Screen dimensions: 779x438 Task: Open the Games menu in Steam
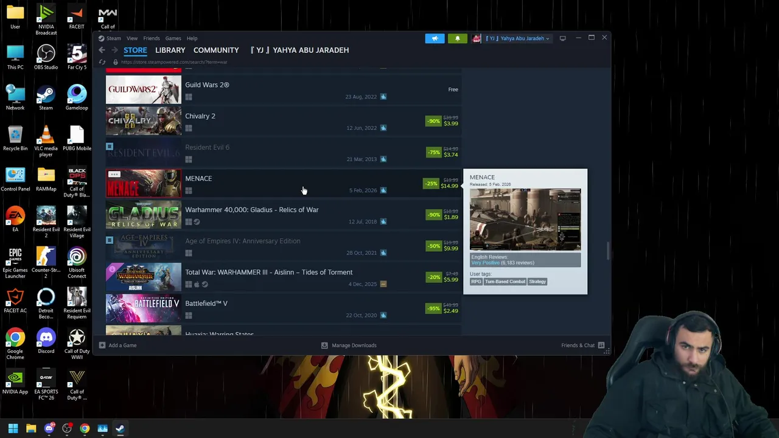click(x=173, y=38)
